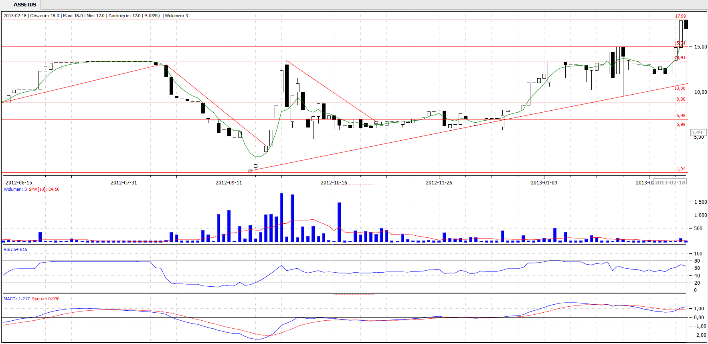Screen dimensions: 708x344
Task: Click the 1,04 bottom level label
Action: click(681, 169)
